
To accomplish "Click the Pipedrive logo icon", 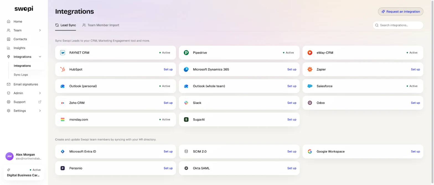I will [186, 53].
